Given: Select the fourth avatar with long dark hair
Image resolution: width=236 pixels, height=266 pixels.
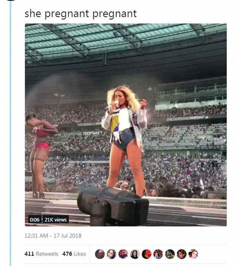Looking at the screenshot, I should tap(135, 254).
